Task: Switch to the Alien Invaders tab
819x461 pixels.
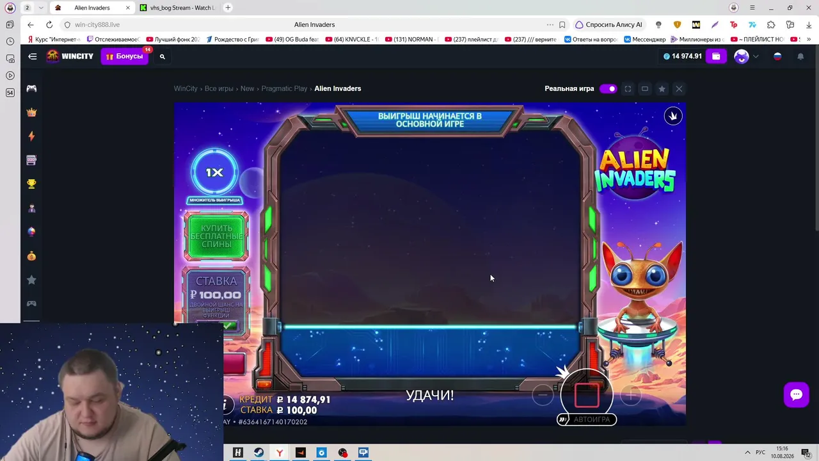Action: 91,8
